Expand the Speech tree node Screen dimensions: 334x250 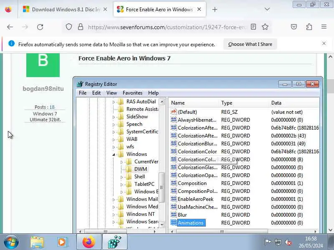tap(114, 125)
